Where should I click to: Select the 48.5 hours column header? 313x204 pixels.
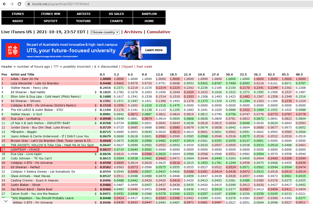tap(299, 74)
